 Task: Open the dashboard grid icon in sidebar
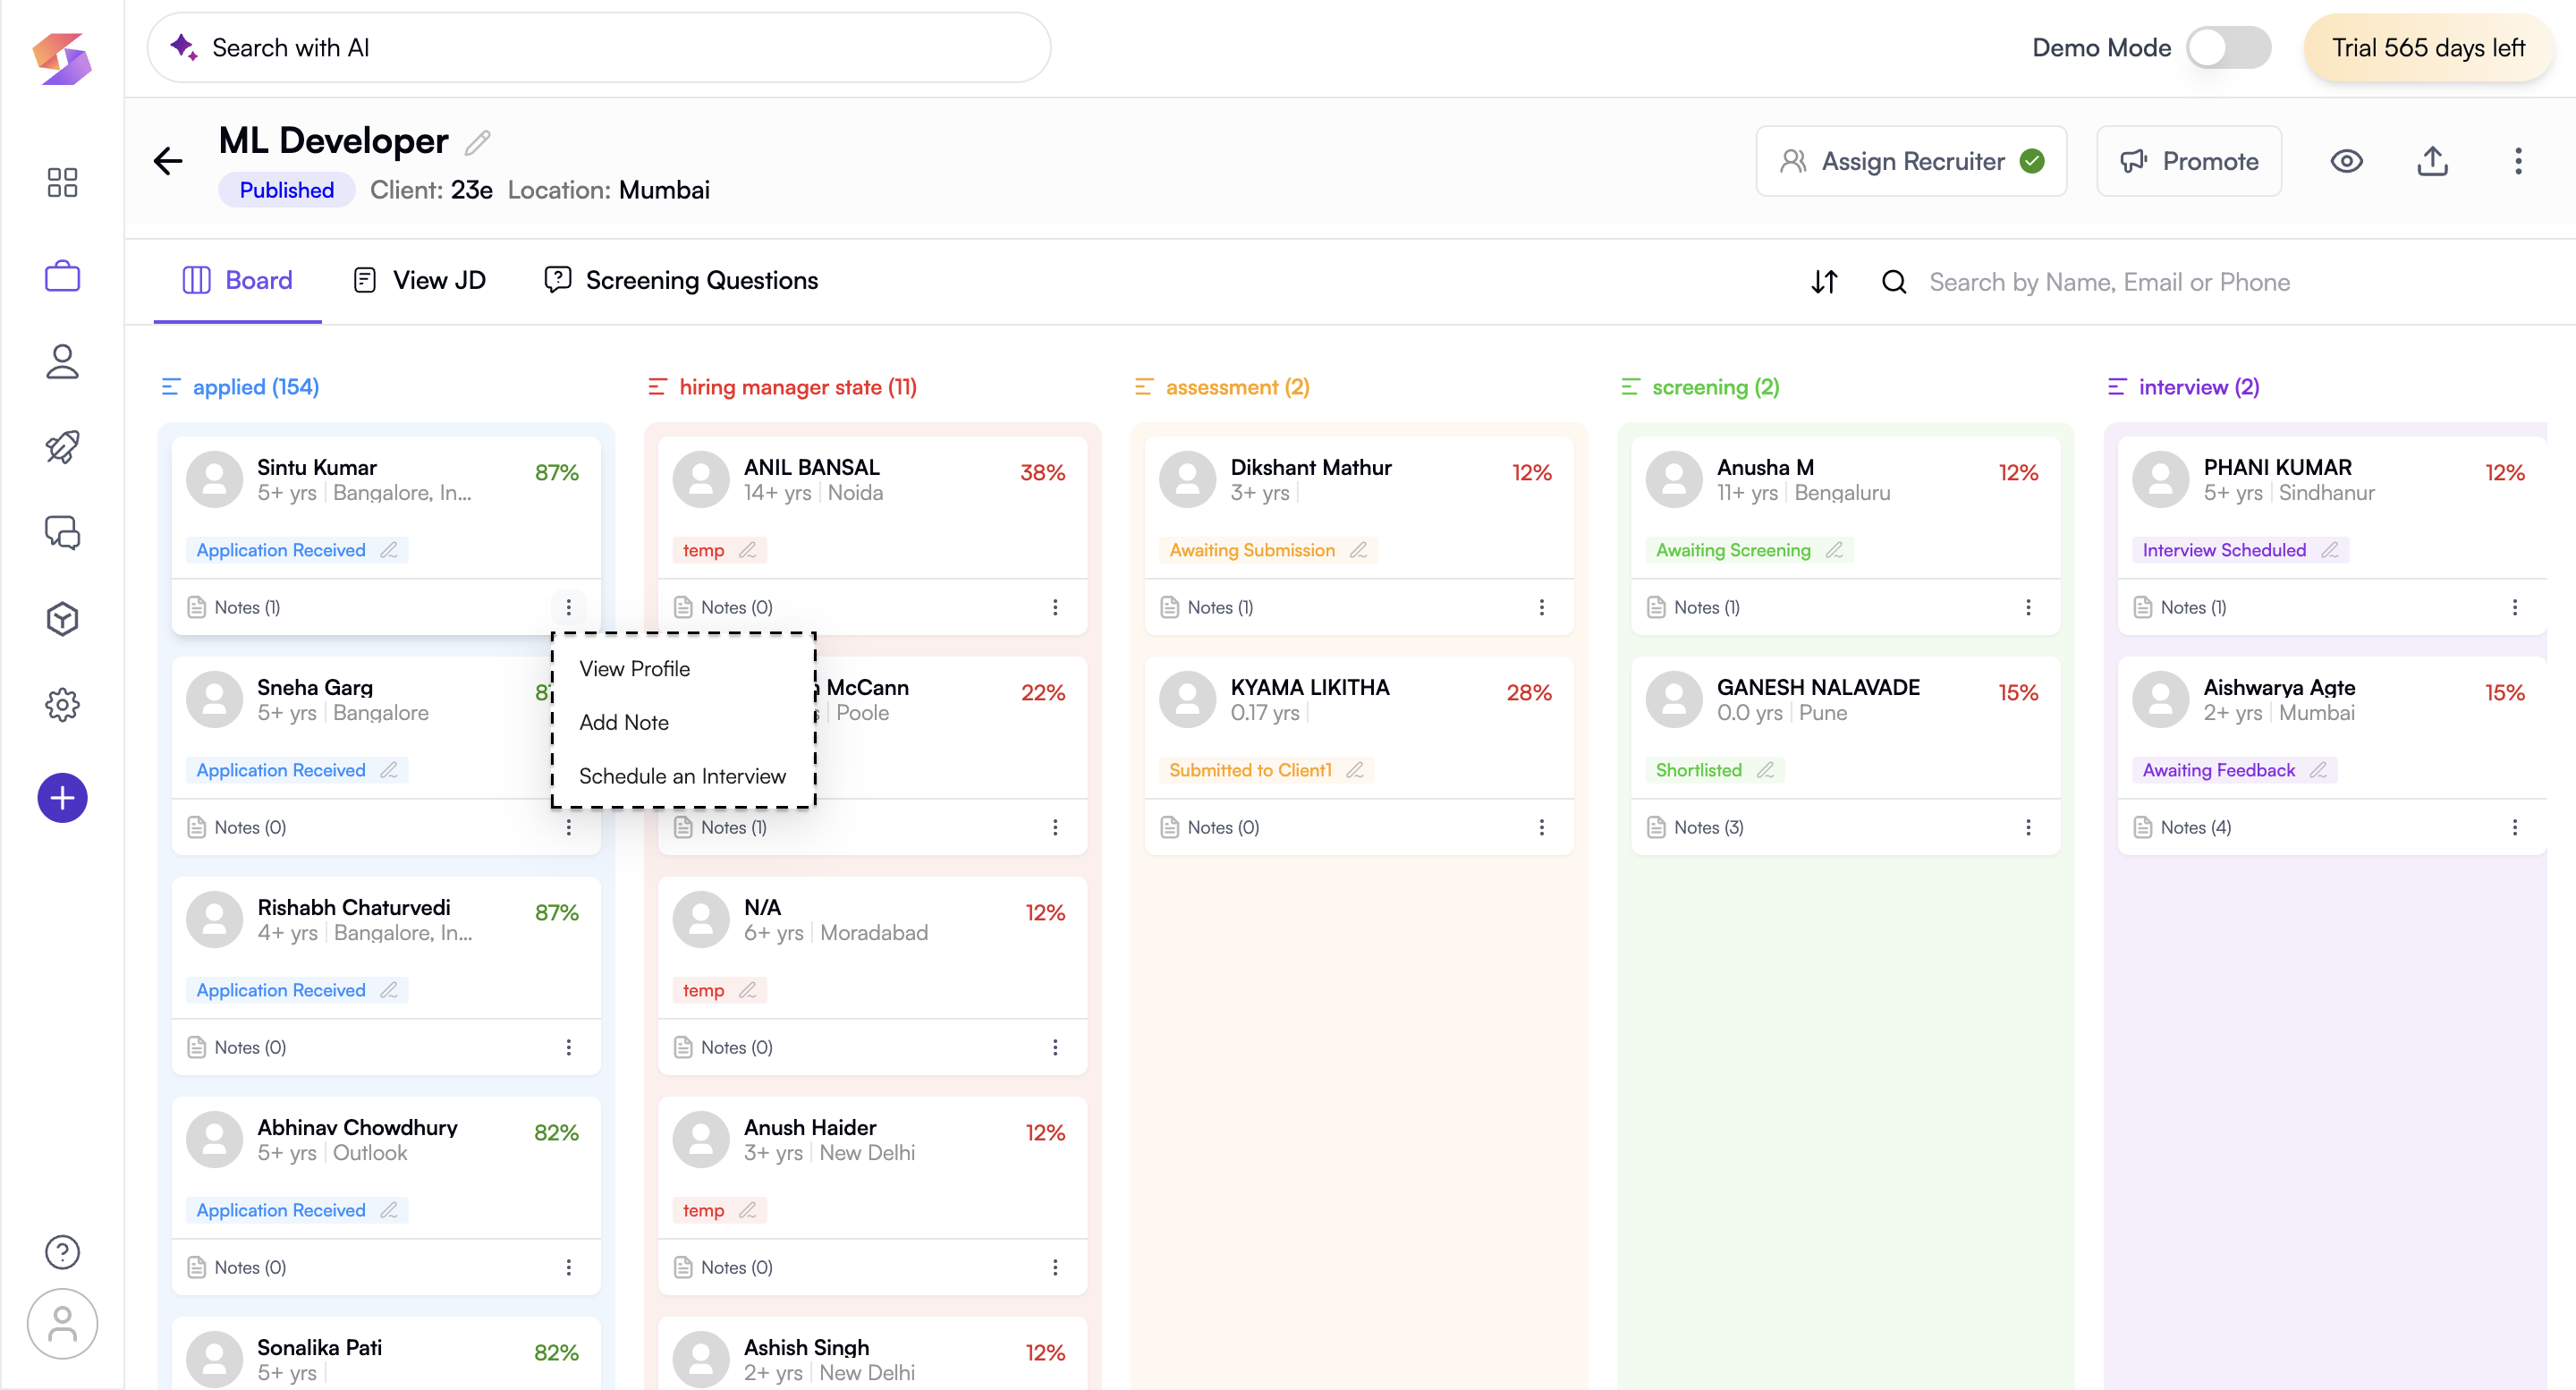[62, 182]
